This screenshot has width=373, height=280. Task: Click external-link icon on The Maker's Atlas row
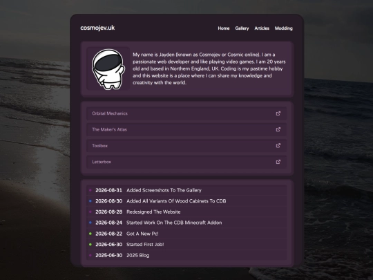click(278, 129)
